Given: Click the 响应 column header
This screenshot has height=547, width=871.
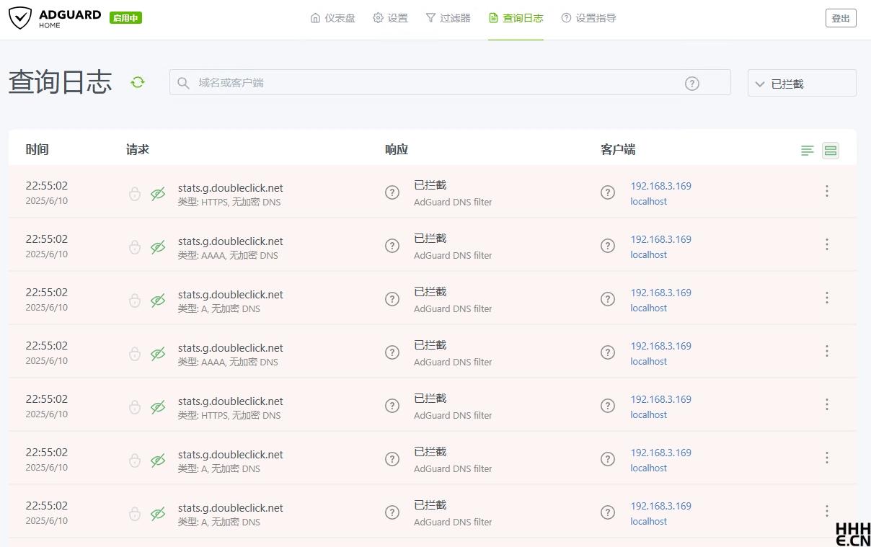Looking at the screenshot, I should tap(397, 150).
